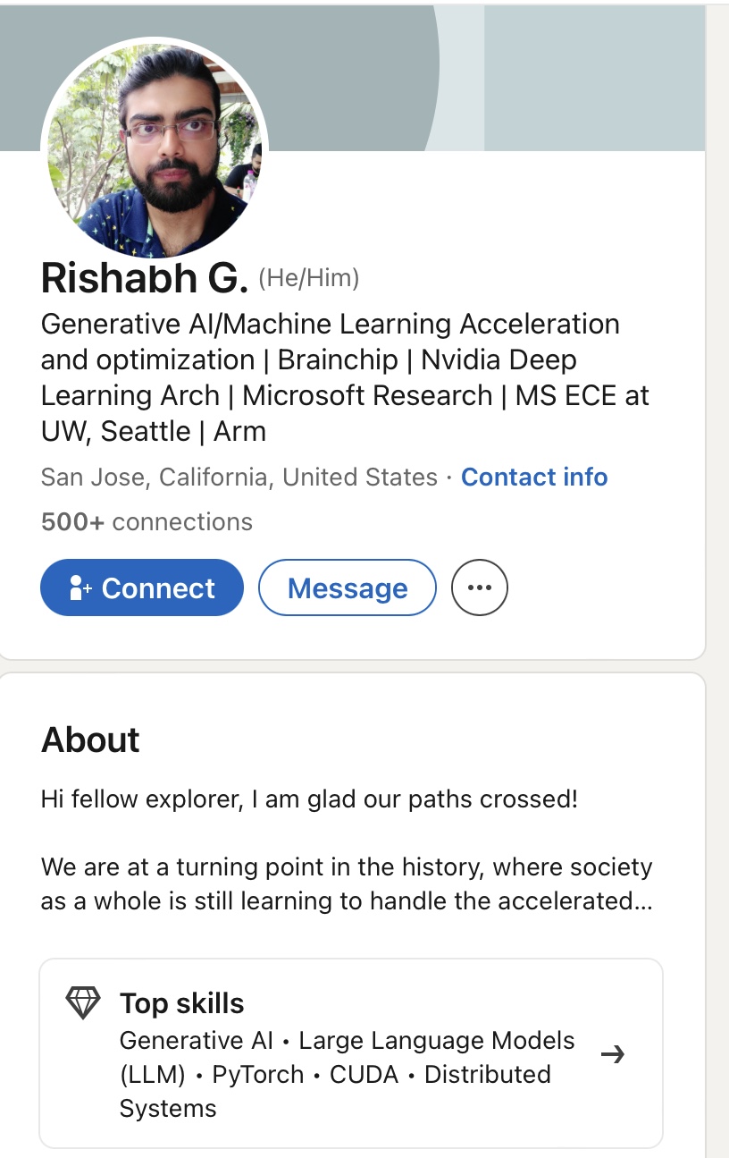
Task: Open the circular profile photo
Action: (154, 149)
